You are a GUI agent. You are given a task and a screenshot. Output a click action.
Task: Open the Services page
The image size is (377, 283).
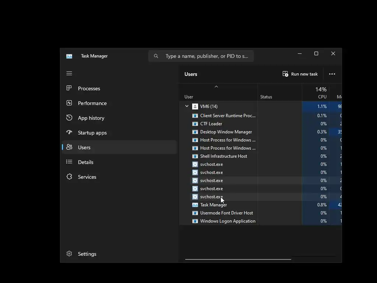pyautogui.click(x=119, y=177)
